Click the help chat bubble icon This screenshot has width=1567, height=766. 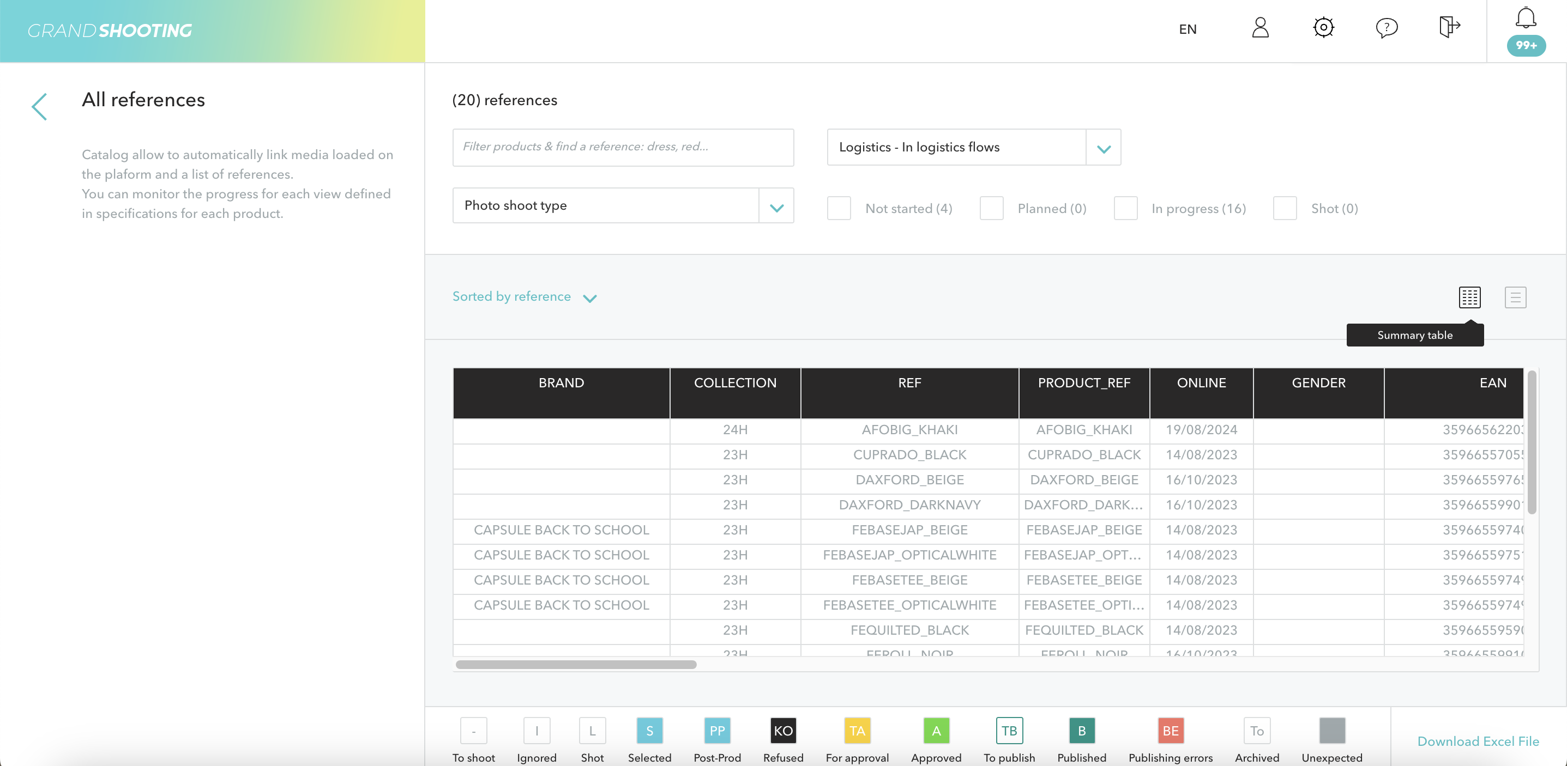tap(1387, 28)
